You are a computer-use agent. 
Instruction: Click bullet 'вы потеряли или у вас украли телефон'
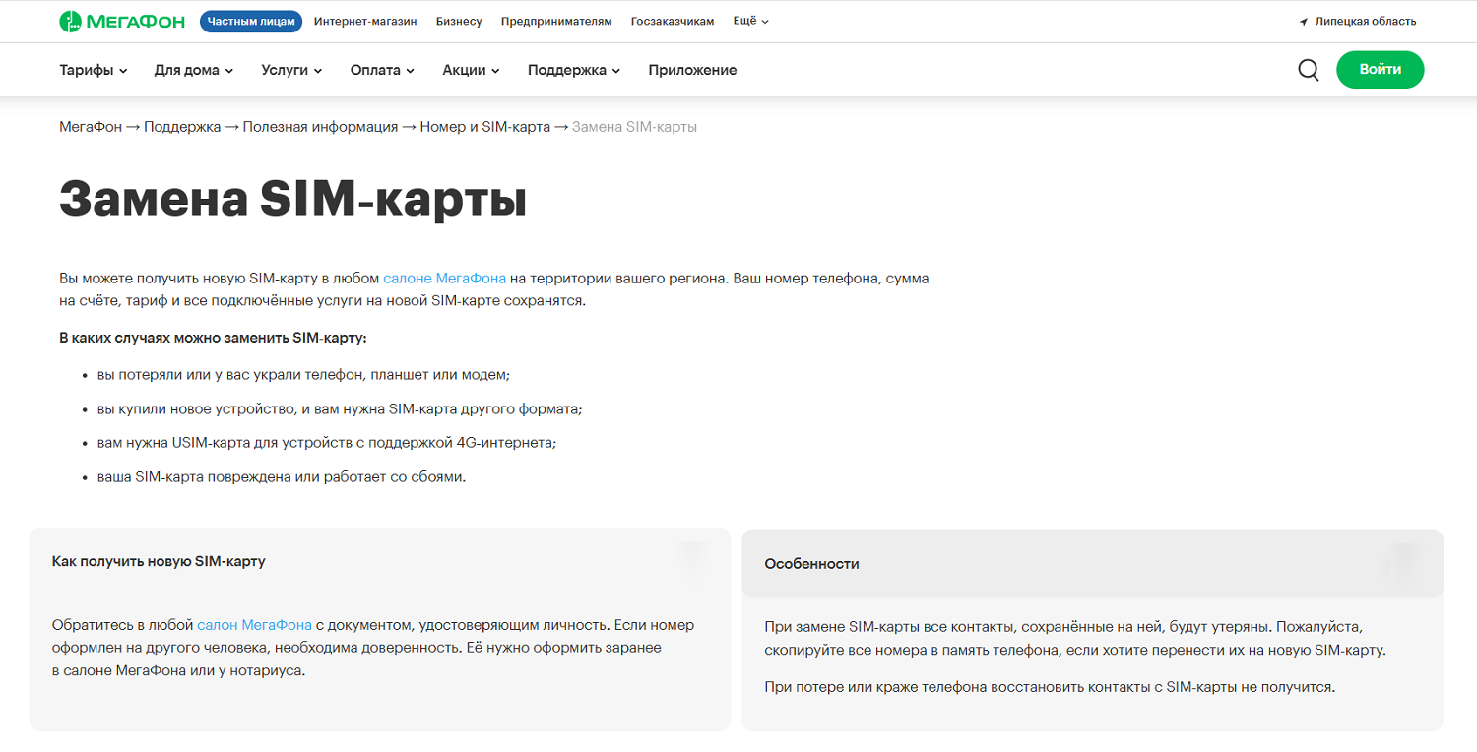(303, 375)
